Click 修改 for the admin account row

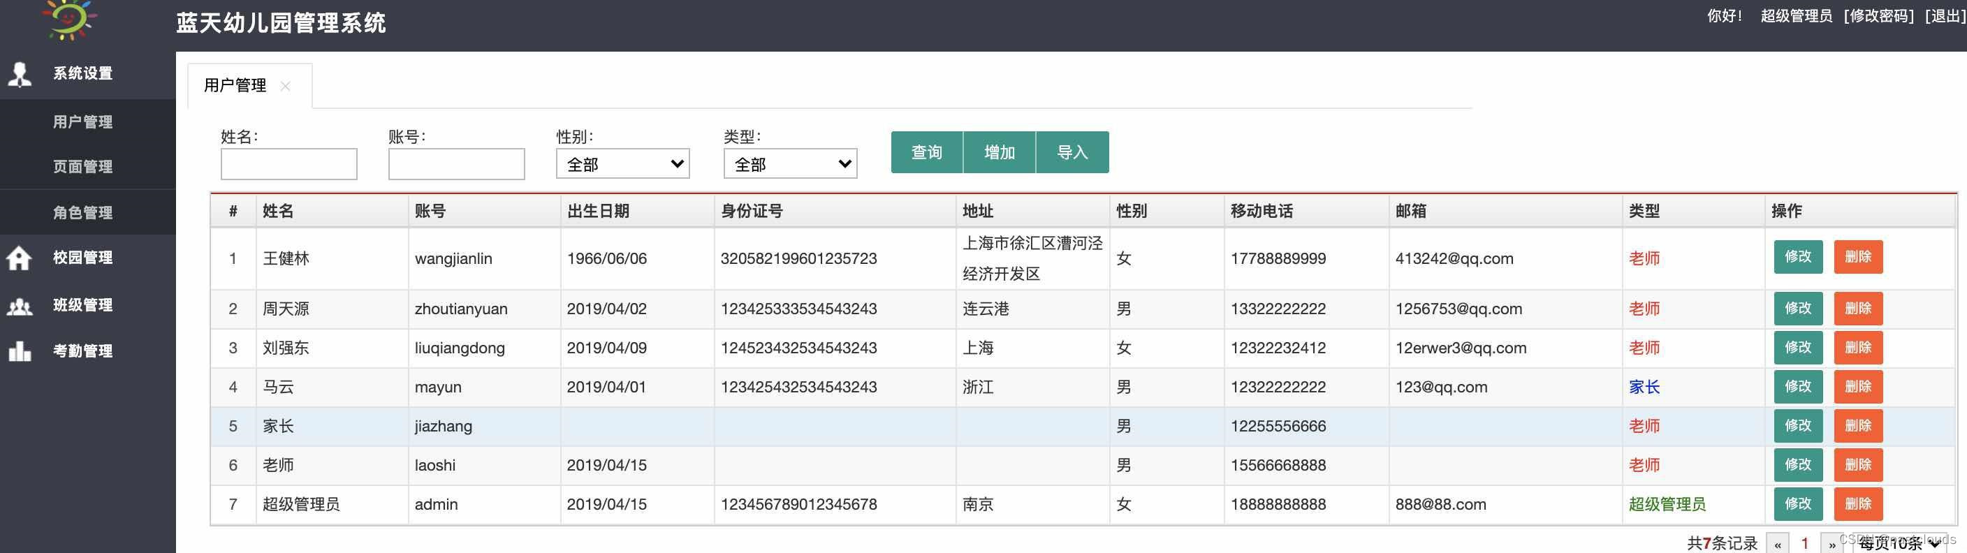point(1798,503)
